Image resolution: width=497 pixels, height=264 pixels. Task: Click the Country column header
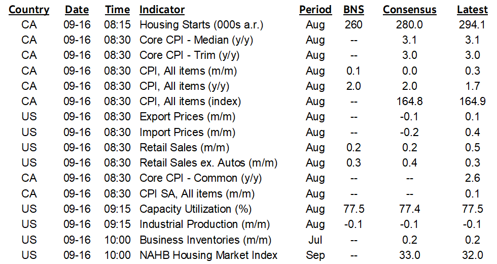point(29,10)
